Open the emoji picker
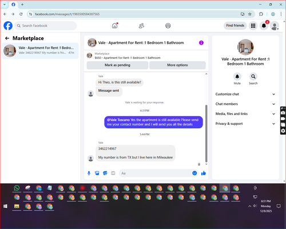 (x=194, y=173)
